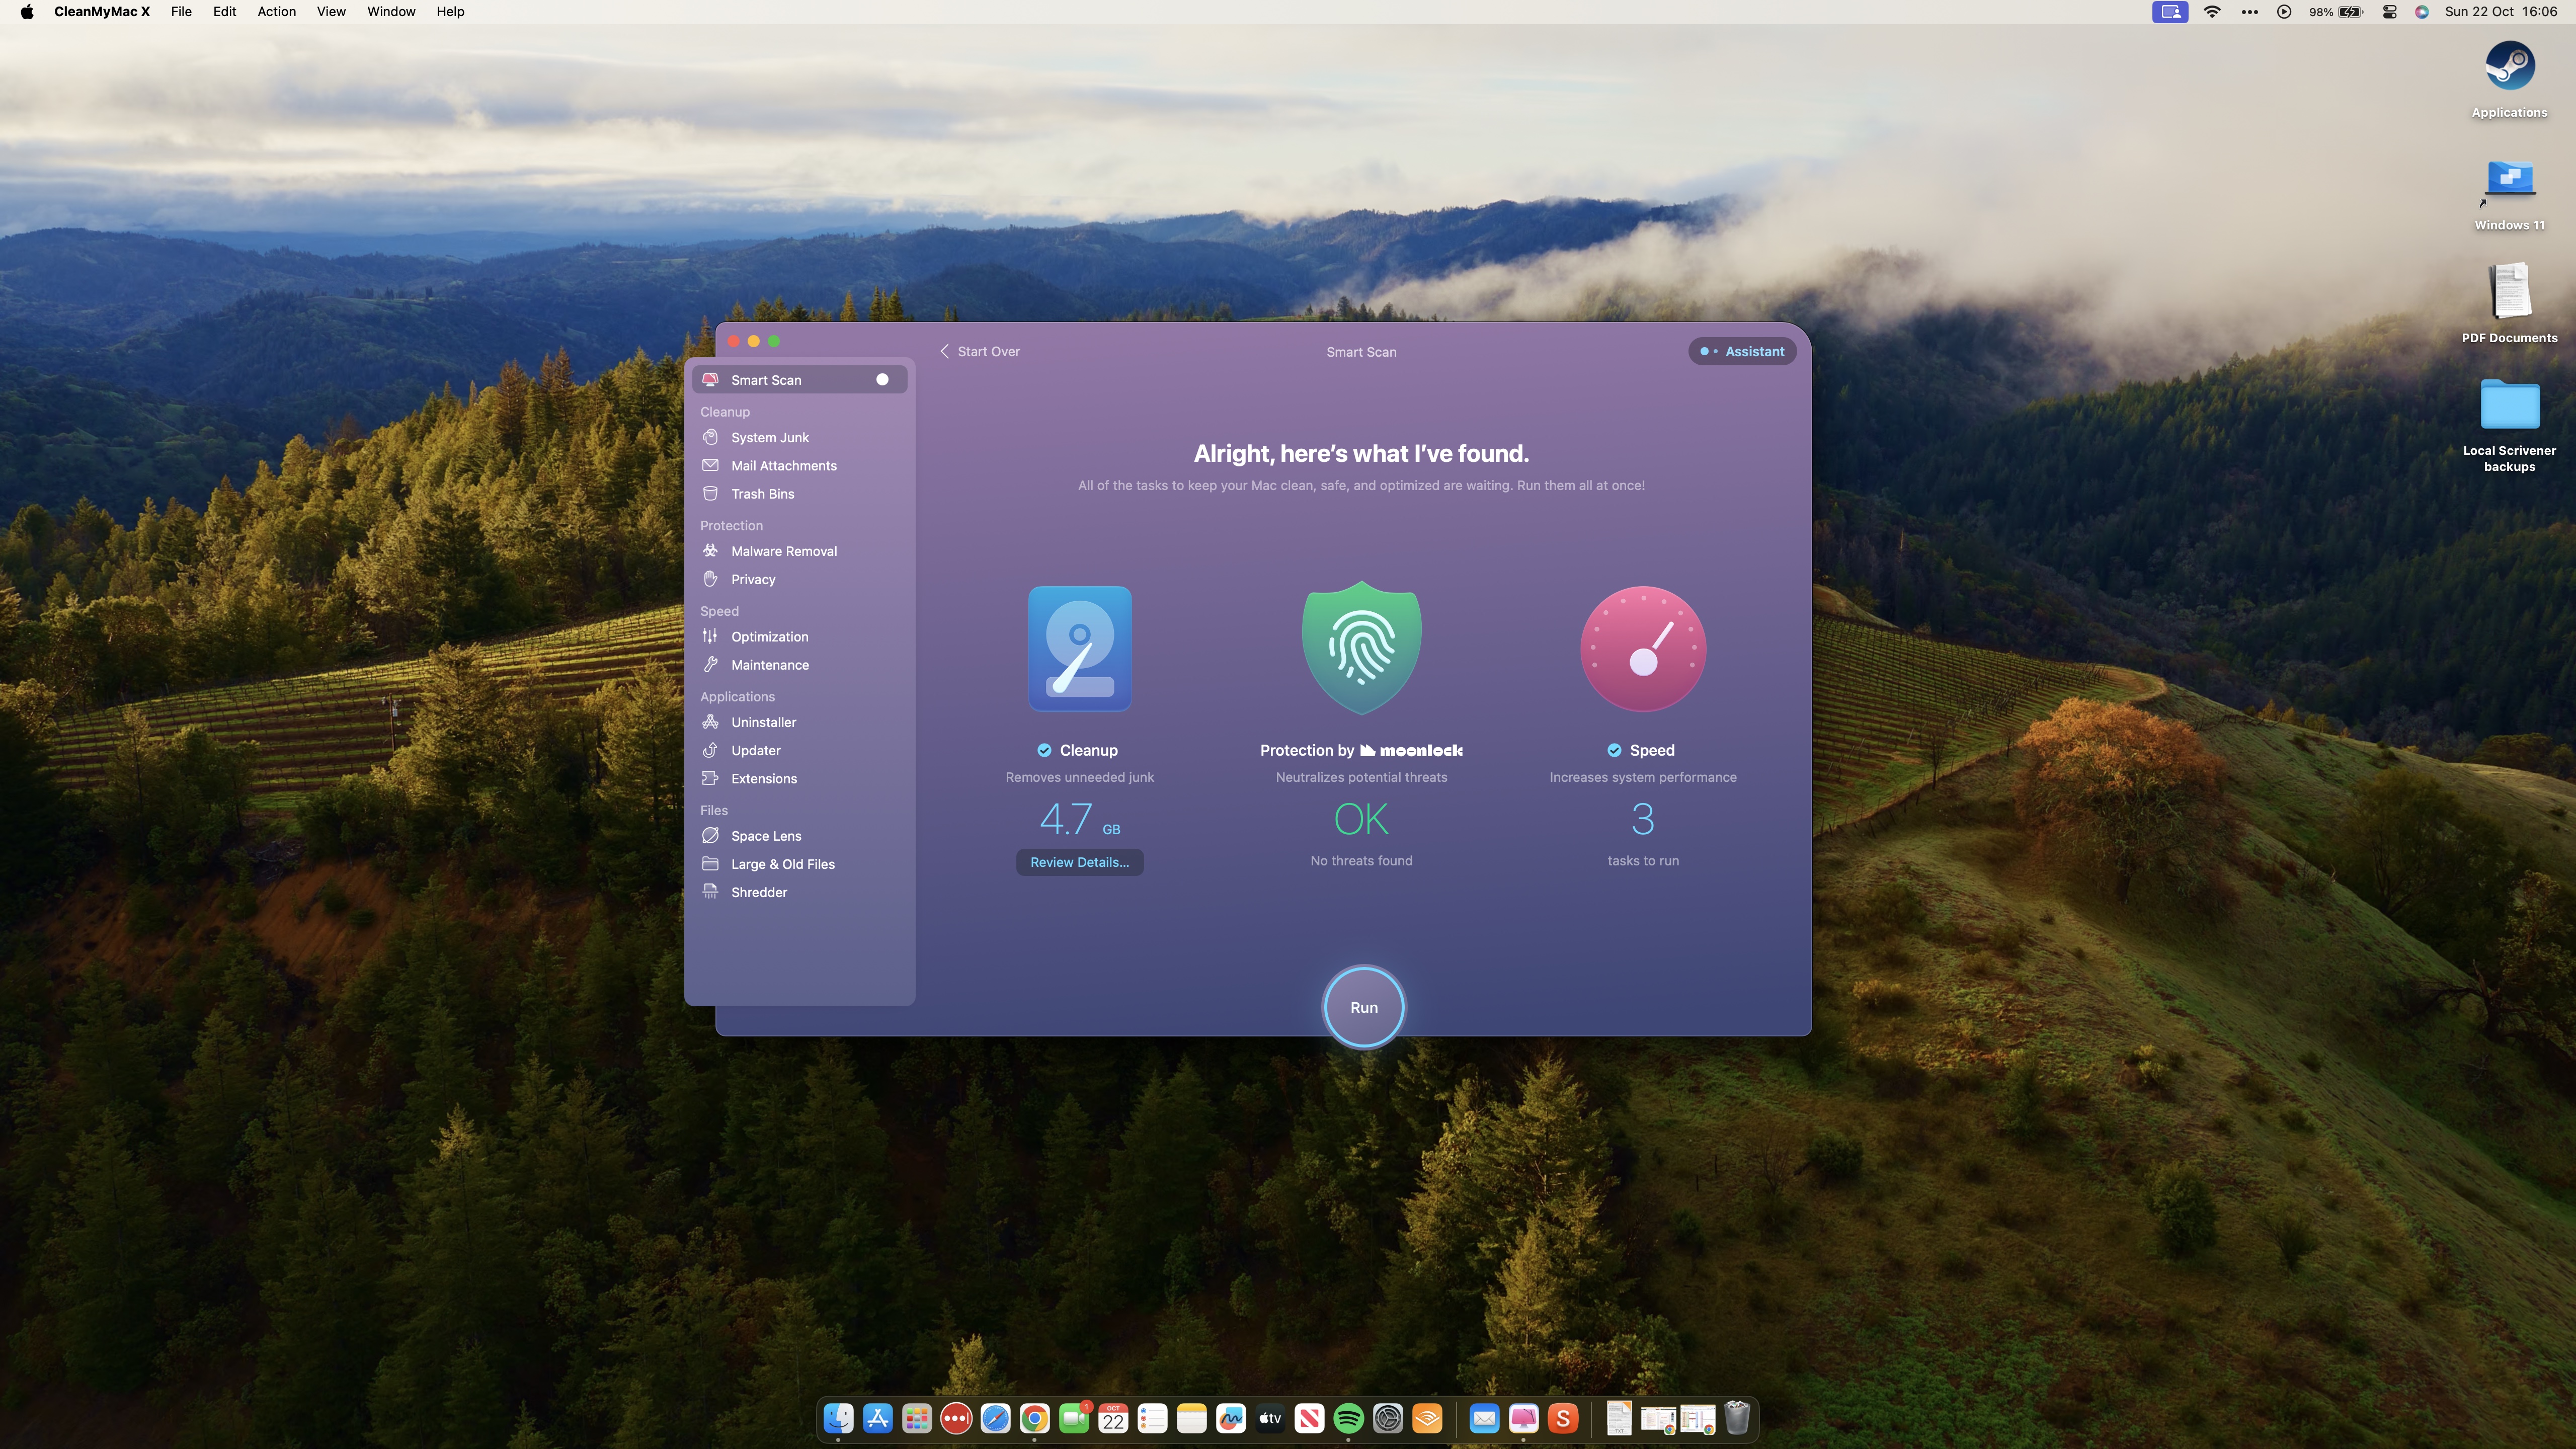Open FaceTime from the Dock
2576x1449 pixels.
click(x=1074, y=1418)
